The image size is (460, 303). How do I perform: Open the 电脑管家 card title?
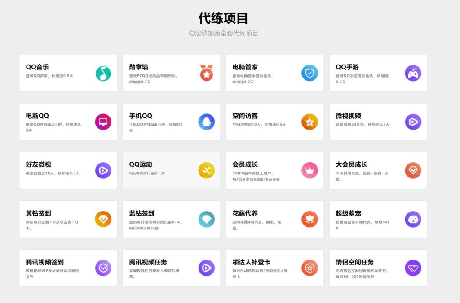tap(245, 67)
